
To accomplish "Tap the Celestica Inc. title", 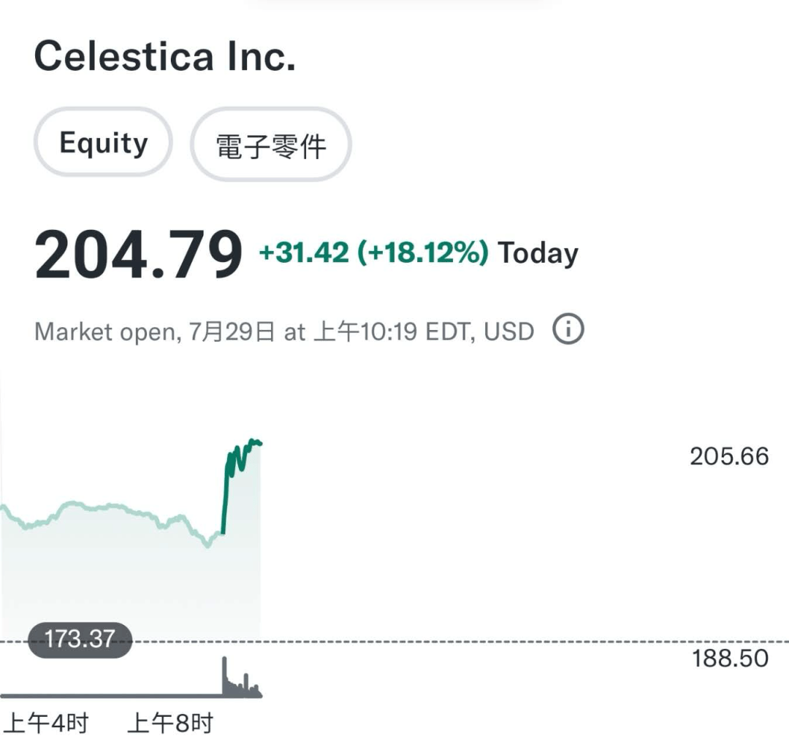I will pyautogui.click(x=164, y=55).
